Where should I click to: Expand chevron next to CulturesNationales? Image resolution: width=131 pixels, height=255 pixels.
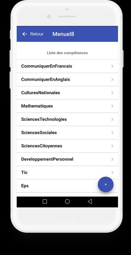112,93
